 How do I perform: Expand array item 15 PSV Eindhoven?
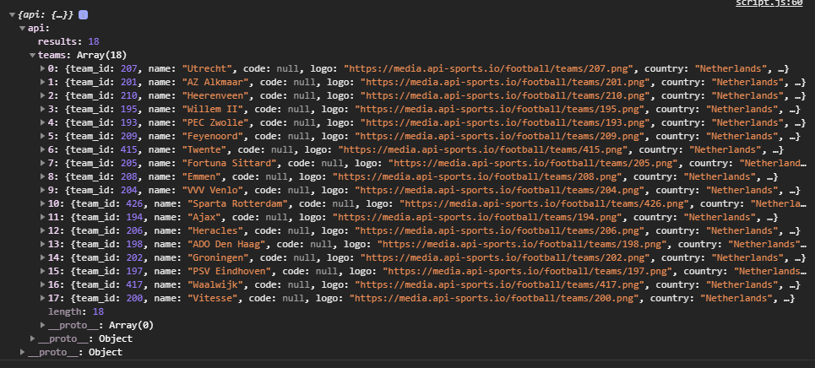pos(43,271)
